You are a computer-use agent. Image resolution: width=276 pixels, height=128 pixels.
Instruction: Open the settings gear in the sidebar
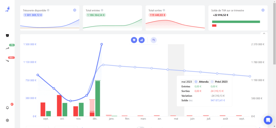tap(8, 120)
